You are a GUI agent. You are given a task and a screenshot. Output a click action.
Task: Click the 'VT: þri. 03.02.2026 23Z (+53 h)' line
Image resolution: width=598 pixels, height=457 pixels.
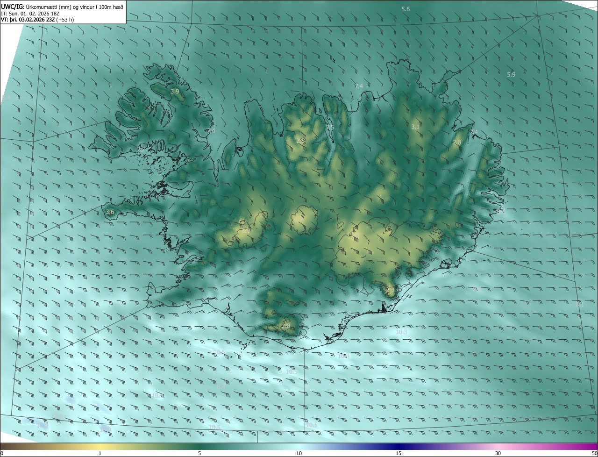tap(37, 20)
